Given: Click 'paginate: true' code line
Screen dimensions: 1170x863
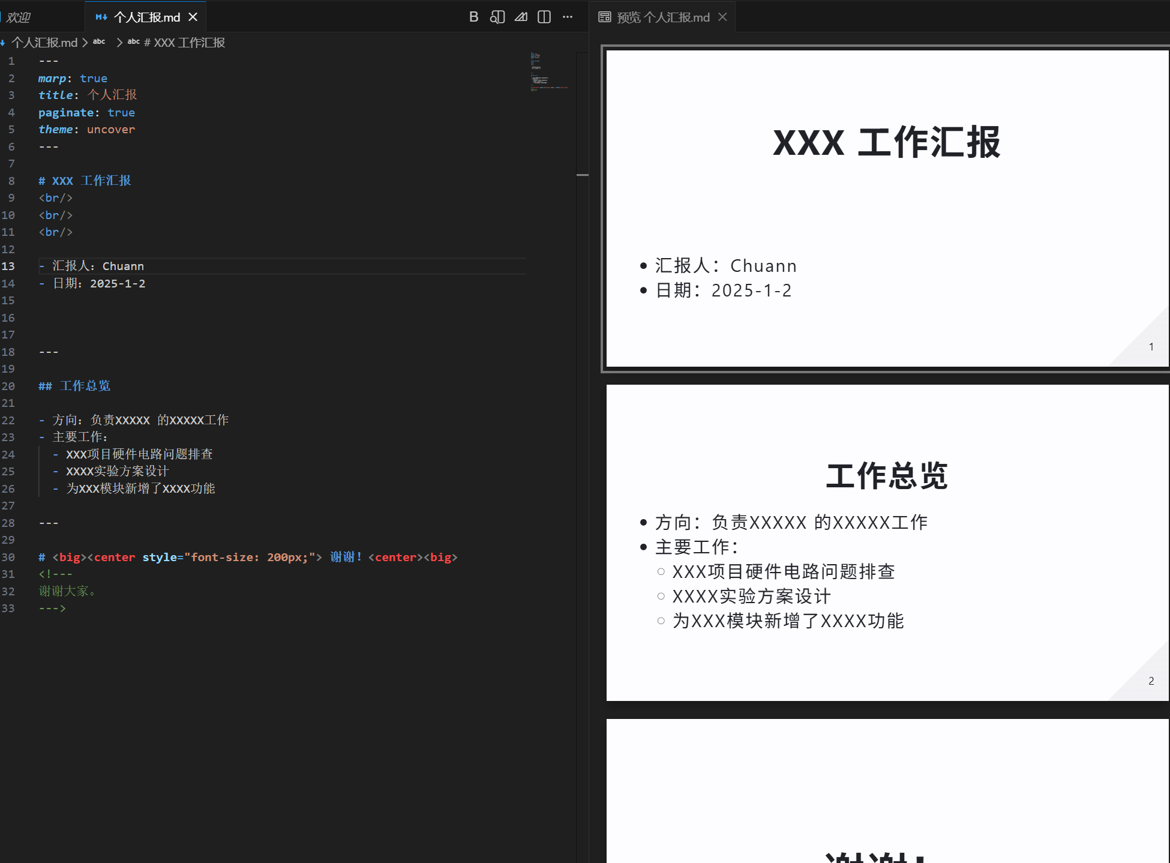Looking at the screenshot, I should pos(86,113).
